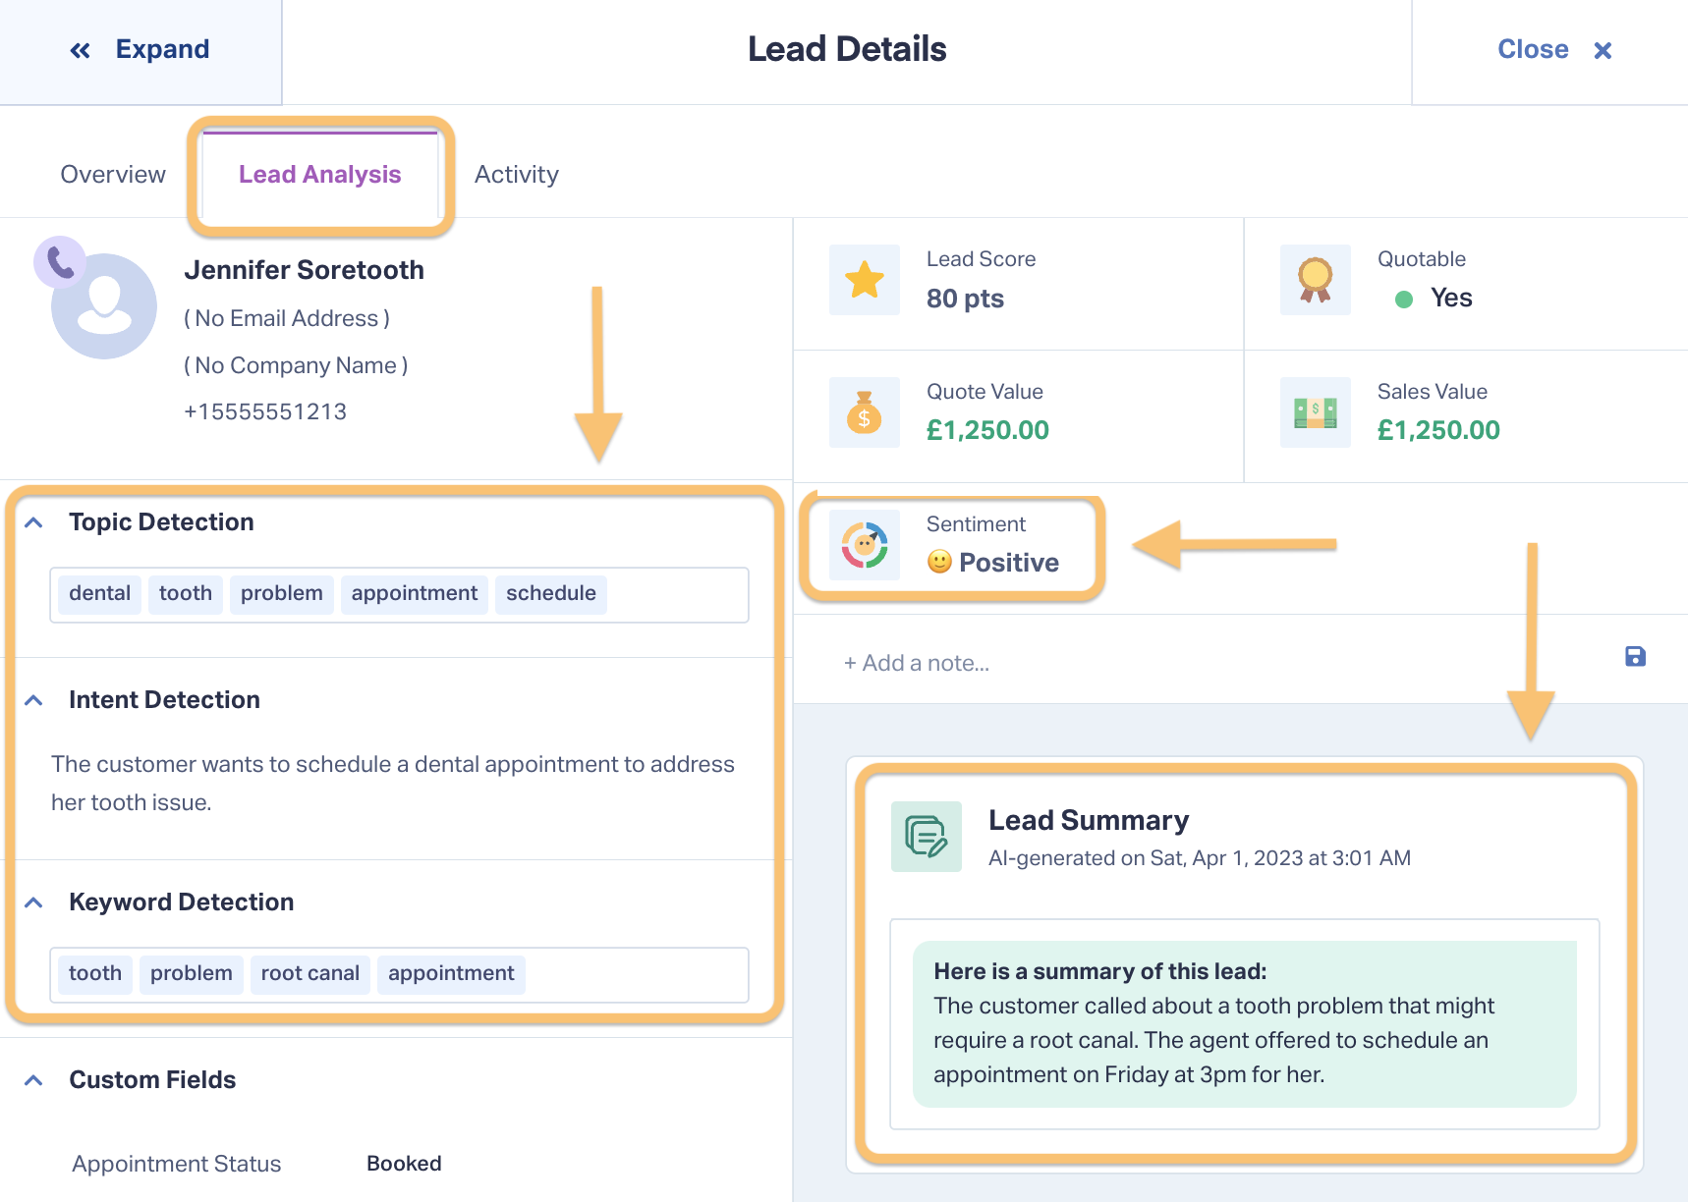Click the Expand button label

click(x=162, y=49)
